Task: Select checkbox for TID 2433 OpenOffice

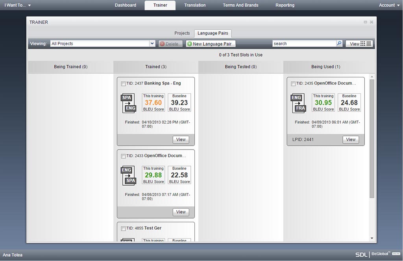Action: click(x=123, y=156)
